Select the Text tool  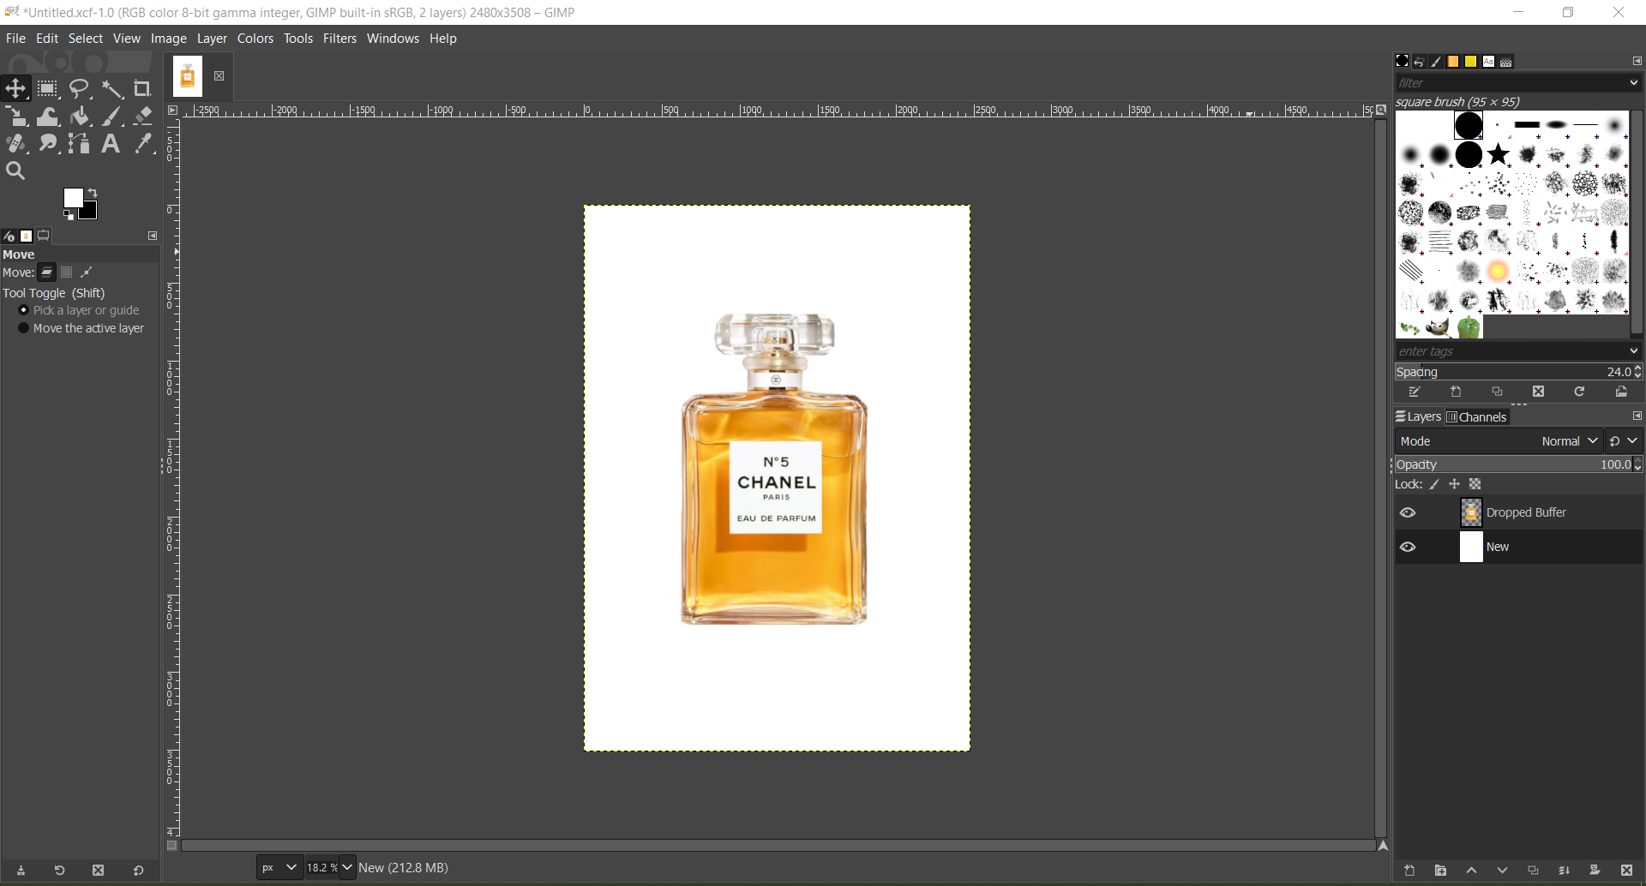coord(111,144)
